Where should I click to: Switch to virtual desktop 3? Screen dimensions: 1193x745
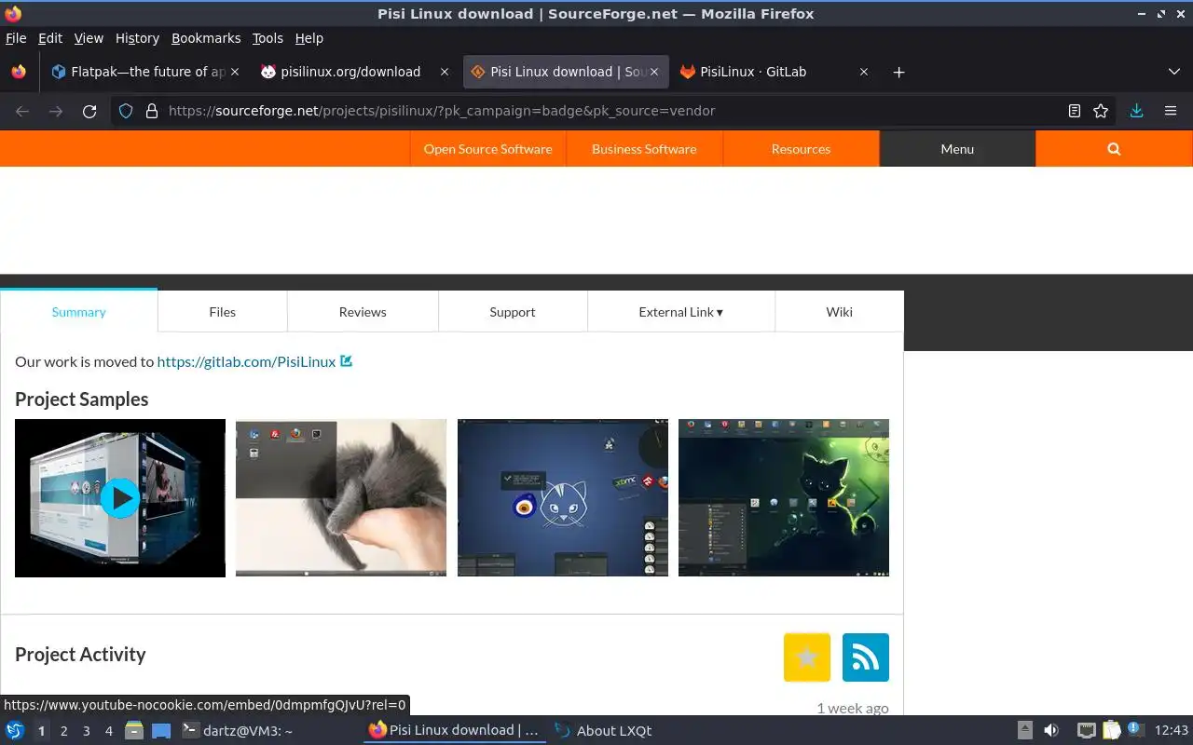tap(86, 731)
